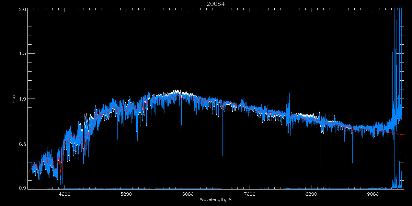Click the 9000 wavelength tick label
The height and width of the screenshot is (206, 412).
(x=373, y=194)
